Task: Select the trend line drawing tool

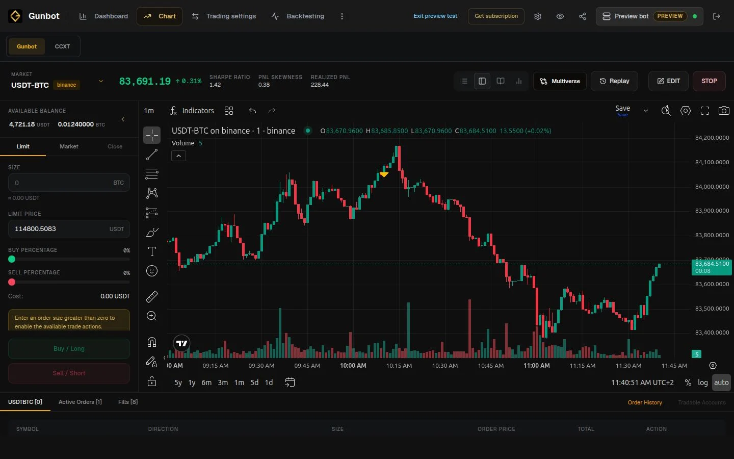Action: point(152,155)
